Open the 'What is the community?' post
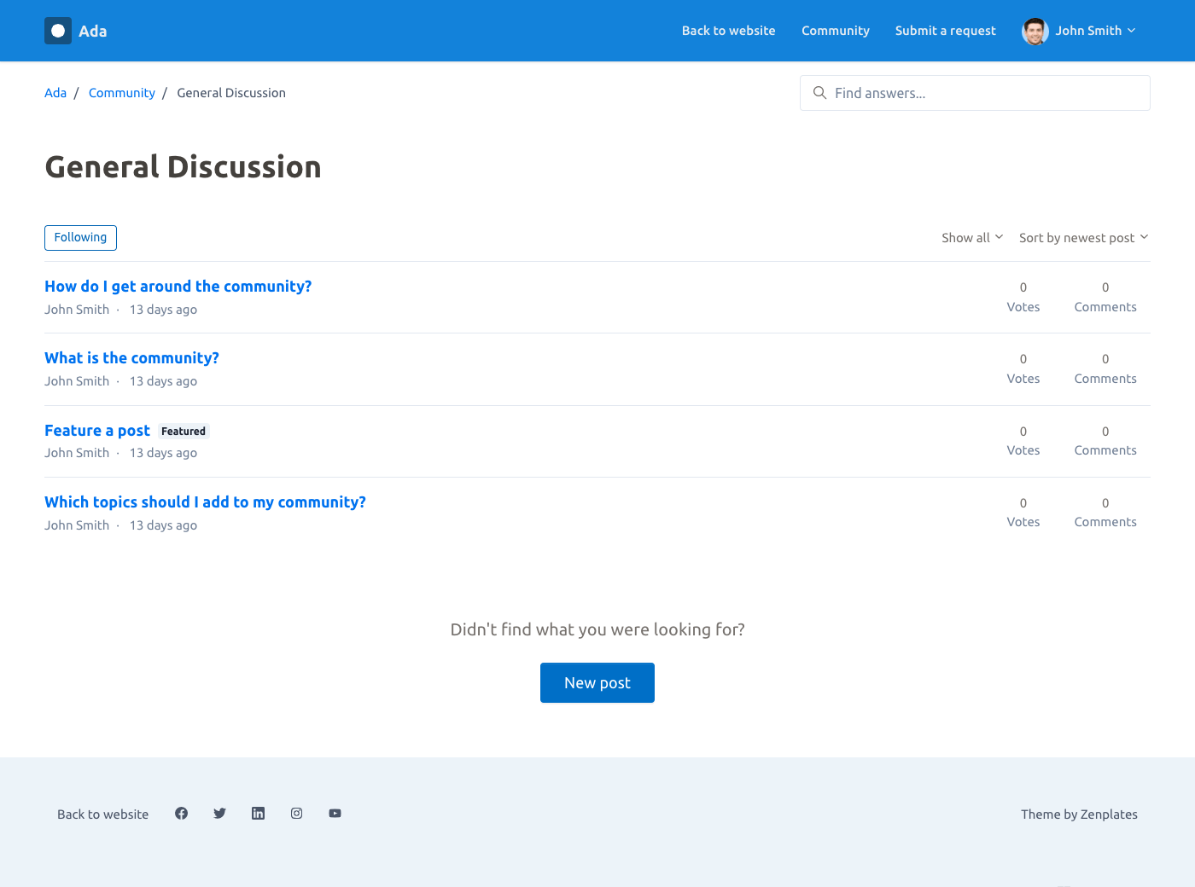Screen dimensions: 1195x887 click(x=131, y=358)
